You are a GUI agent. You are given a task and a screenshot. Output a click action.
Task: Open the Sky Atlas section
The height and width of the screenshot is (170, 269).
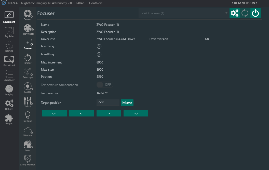9,32
